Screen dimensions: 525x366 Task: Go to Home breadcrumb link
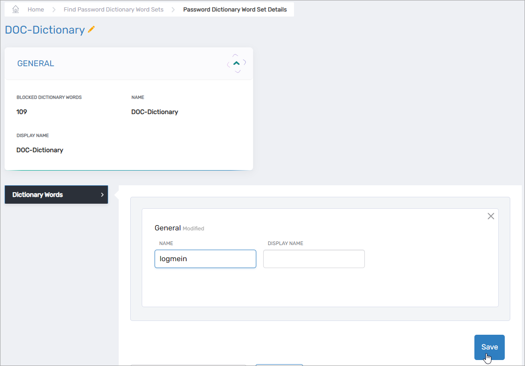[x=36, y=9]
